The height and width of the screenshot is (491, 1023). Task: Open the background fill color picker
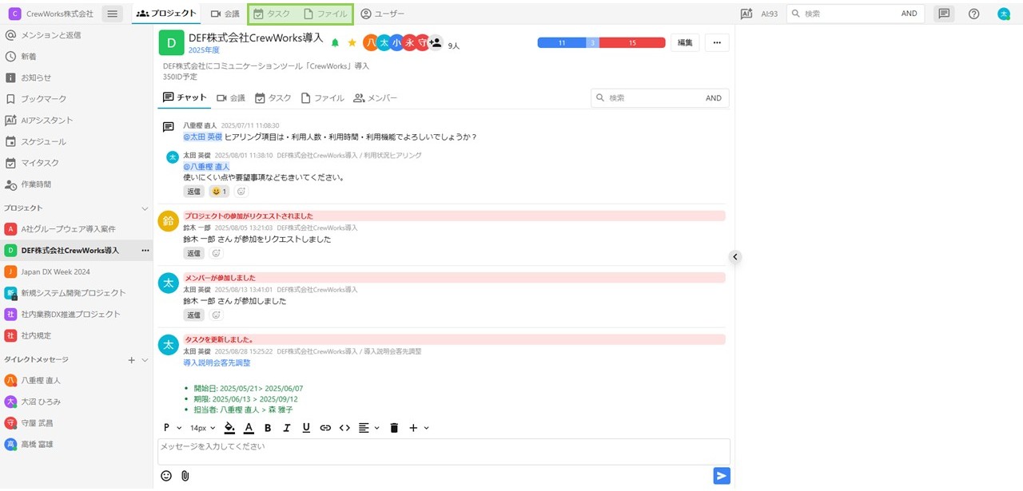[x=229, y=428]
